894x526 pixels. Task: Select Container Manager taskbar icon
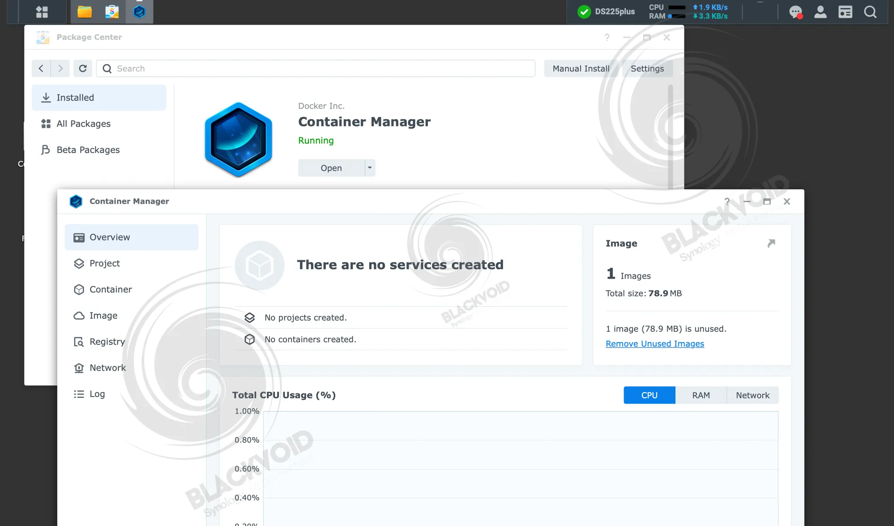139,12
